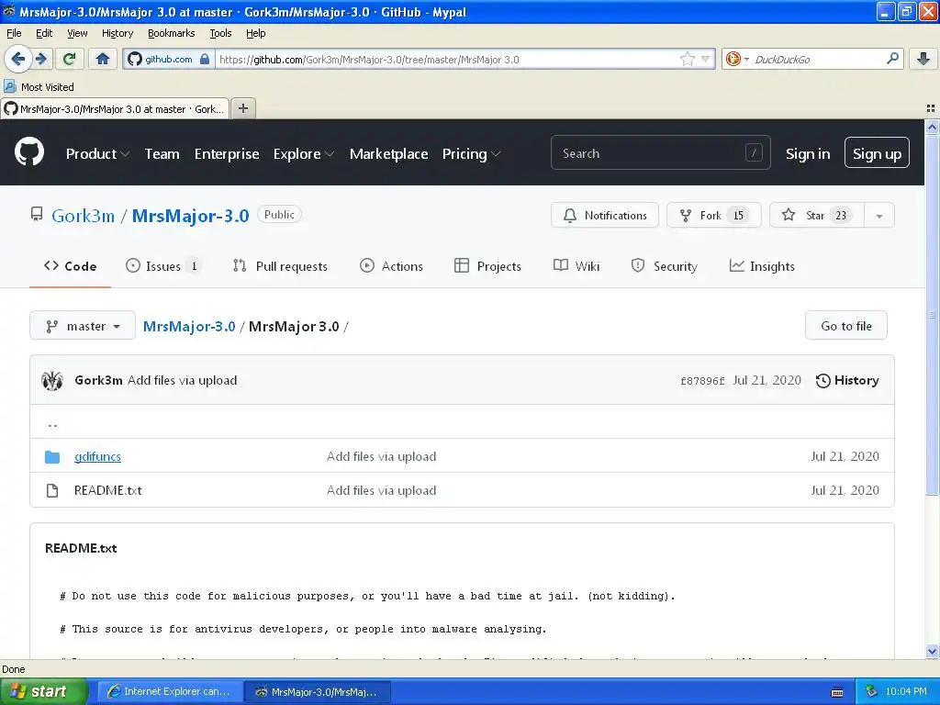Image resolution: width=940 pixels, height=705 pixels.
Task: Select the Code tab
Action: pyautogui.click(x=70, y=266)
